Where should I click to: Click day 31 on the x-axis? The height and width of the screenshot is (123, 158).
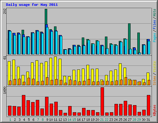pos(148,120)
